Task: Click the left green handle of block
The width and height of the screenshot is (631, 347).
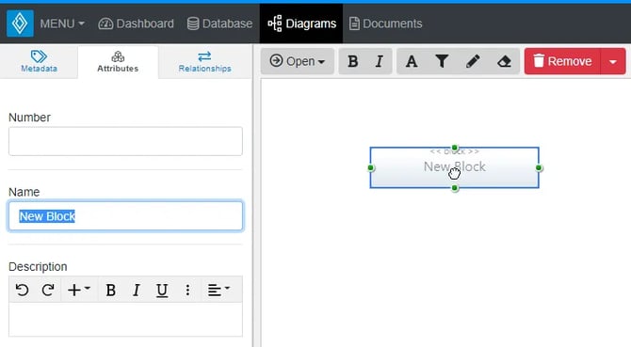Action: (x=371, y=168)
